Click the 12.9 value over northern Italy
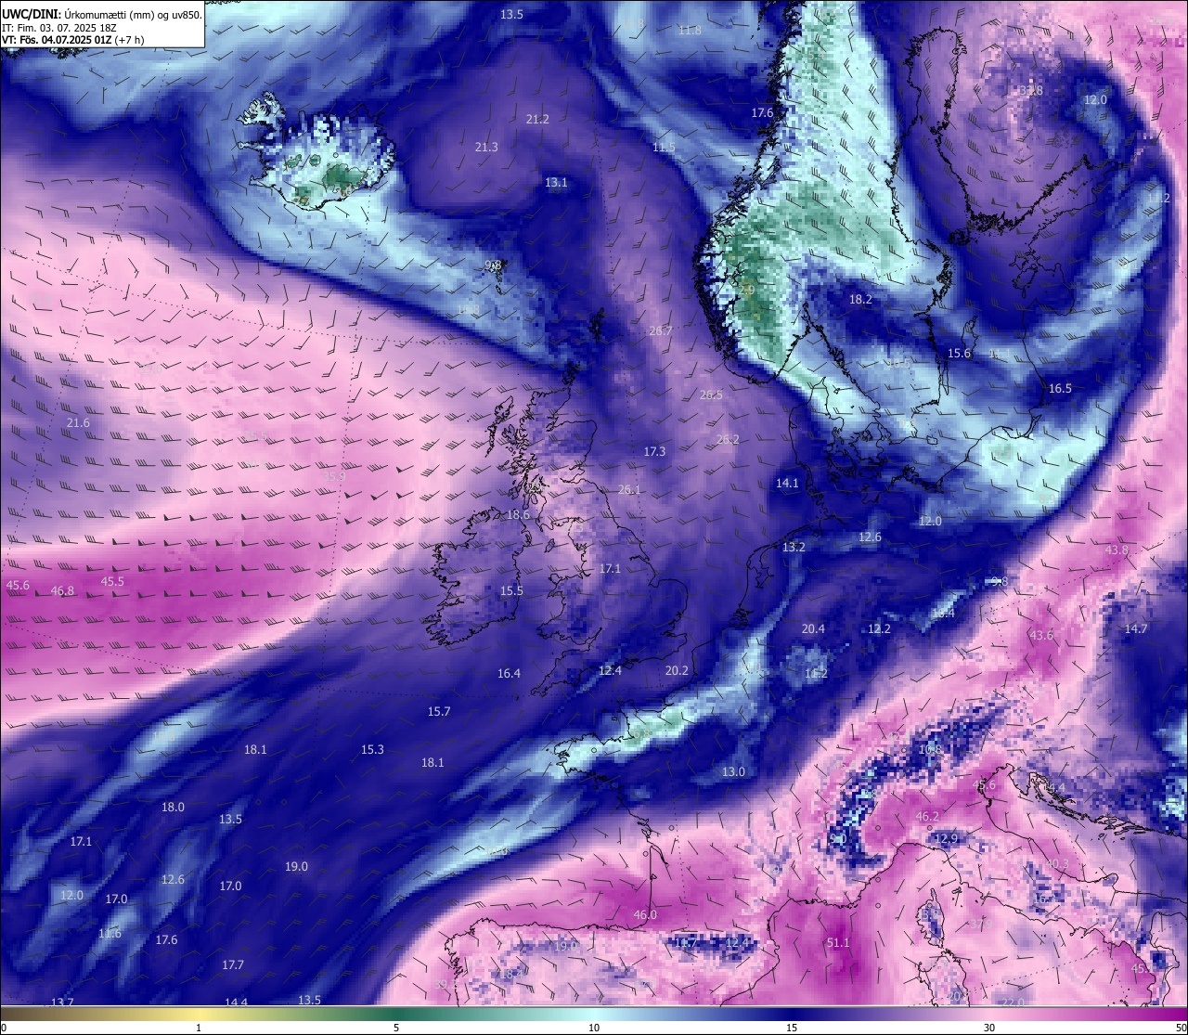 [945, 838]
